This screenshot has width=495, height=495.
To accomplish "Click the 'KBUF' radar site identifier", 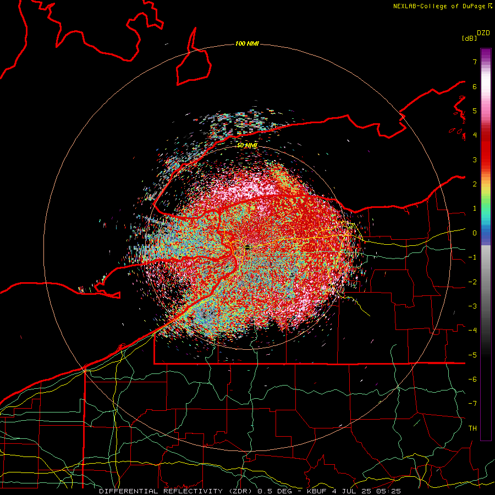I will pyautogui.click(x=317, y=491).
